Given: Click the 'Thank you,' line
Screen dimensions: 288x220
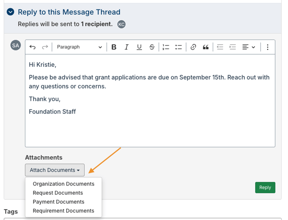Looking at the screenshot, I should (x=45, y=99).
